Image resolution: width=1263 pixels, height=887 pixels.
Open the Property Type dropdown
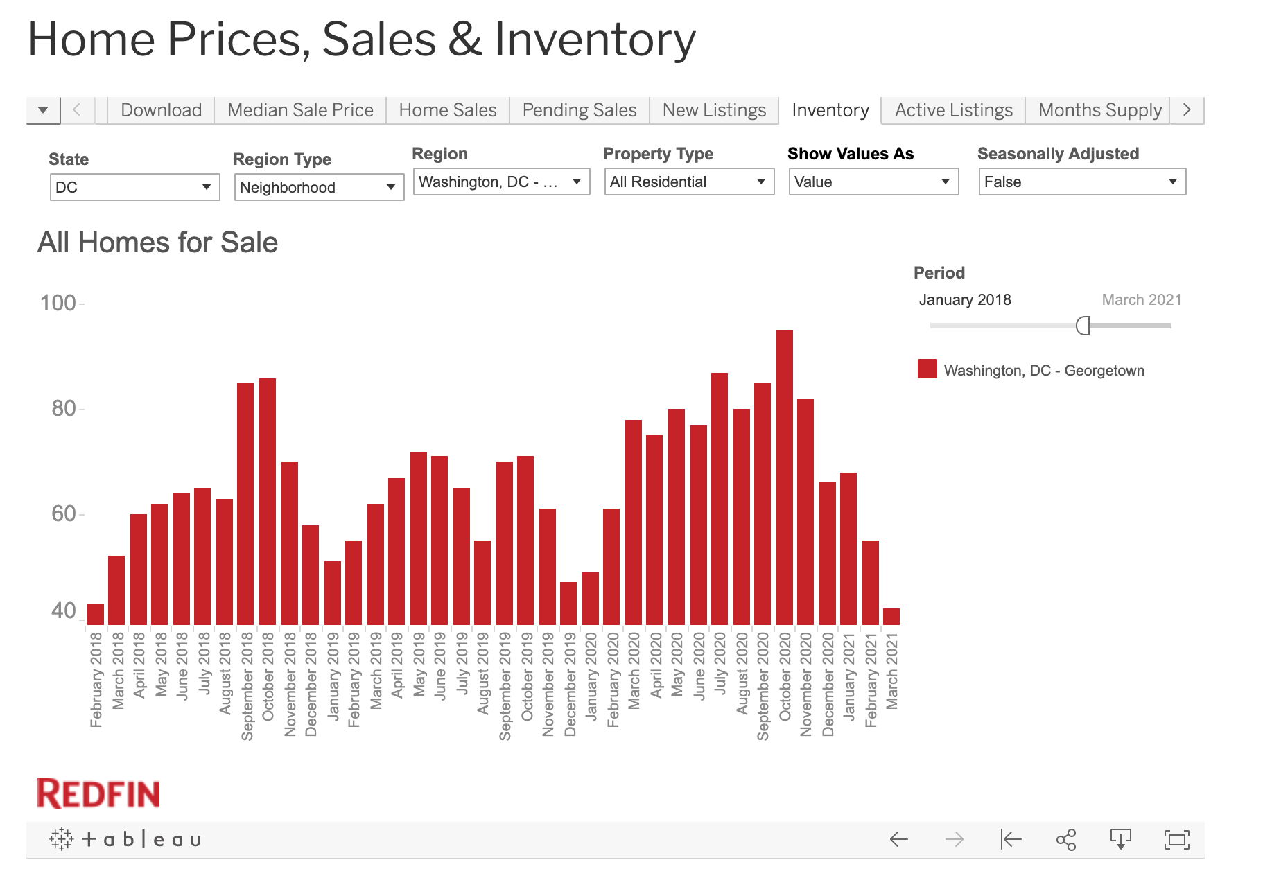point(688,182)
